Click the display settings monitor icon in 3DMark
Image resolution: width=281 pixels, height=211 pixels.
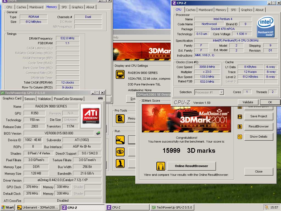pos(120,74)
